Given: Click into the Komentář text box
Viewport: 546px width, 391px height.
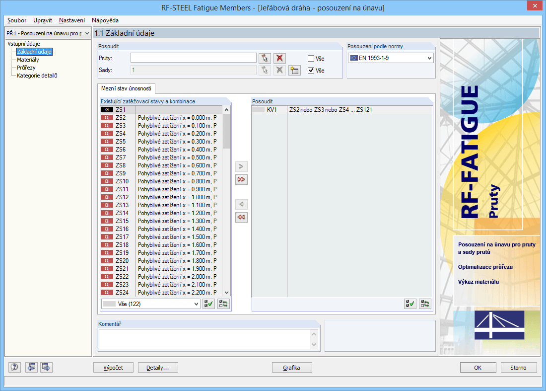Looking at the screenshot, I should (x=205, y=339).
